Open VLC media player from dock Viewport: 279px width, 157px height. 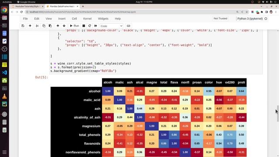(x=4, y=96)
